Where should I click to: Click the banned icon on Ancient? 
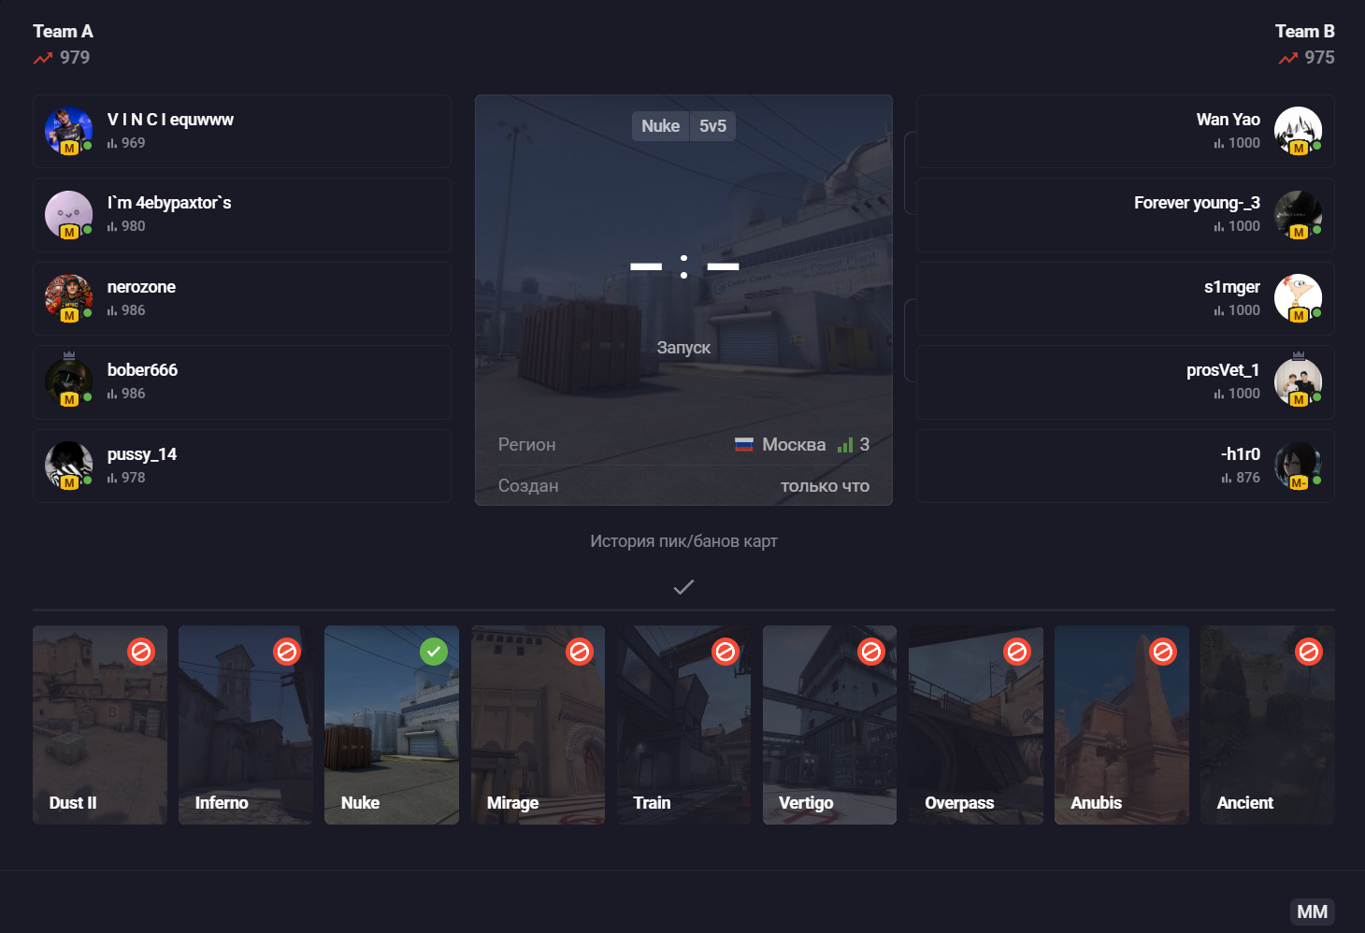(x=1309, y=652)
